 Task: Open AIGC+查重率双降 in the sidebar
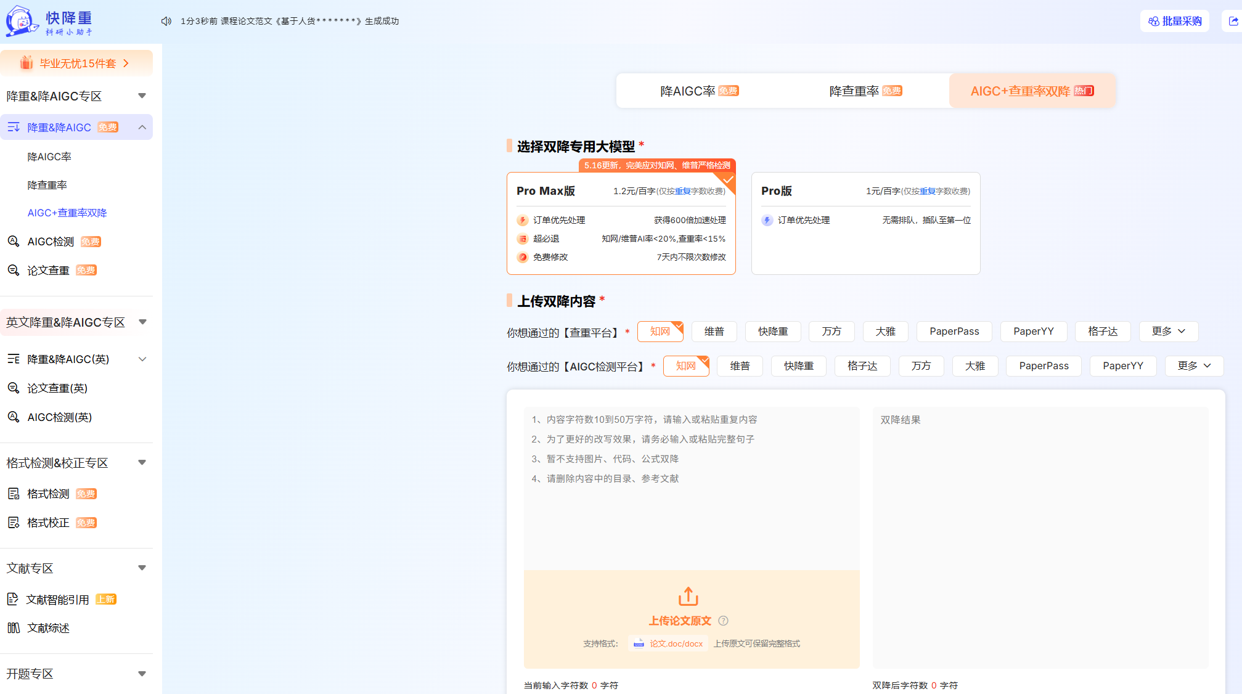[67, 213]
